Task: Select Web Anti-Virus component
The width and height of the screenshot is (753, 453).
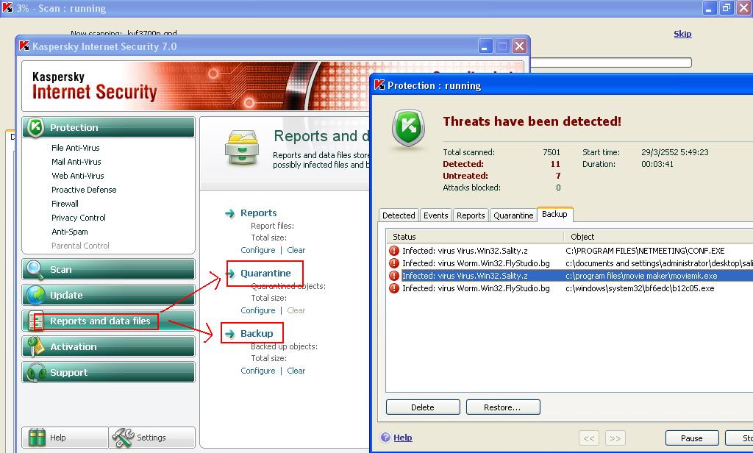Action: 78,176
